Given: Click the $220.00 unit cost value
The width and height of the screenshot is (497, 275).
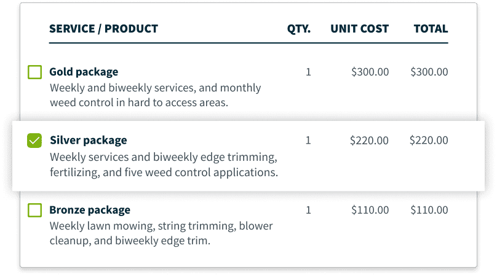Looking at the screenshot, I should pos(369,141).
